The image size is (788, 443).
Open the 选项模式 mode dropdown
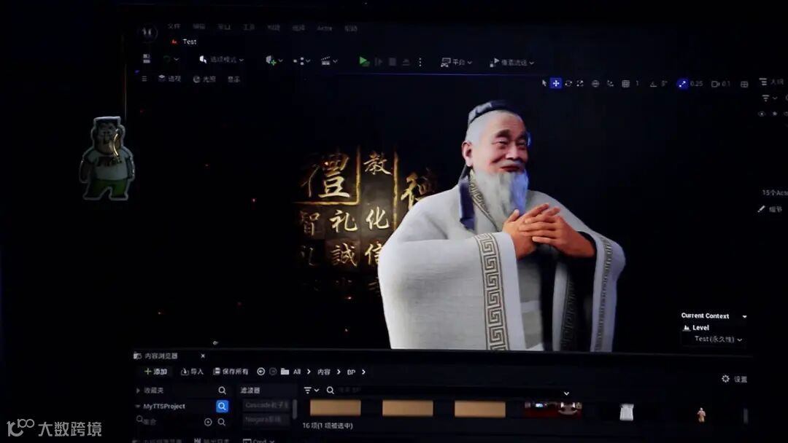tap(222, 60)
